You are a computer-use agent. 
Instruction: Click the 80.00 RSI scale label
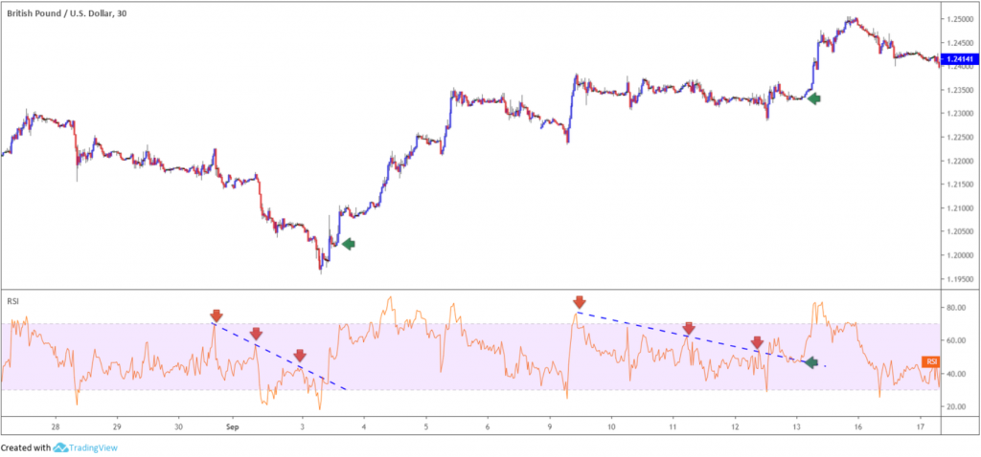click(957, 308)
